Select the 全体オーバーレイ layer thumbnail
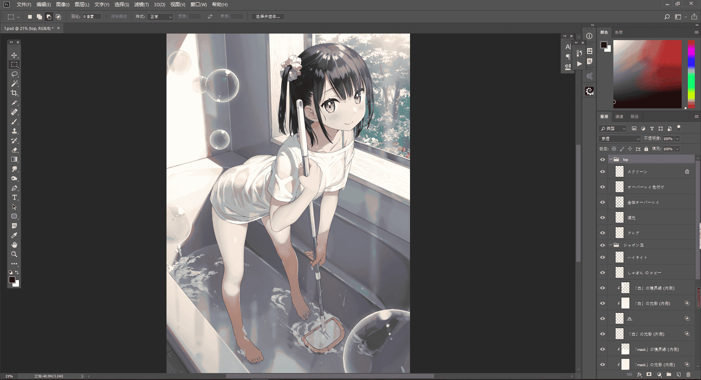The height and width of the screenshot is (380, 701). point(620,202)
